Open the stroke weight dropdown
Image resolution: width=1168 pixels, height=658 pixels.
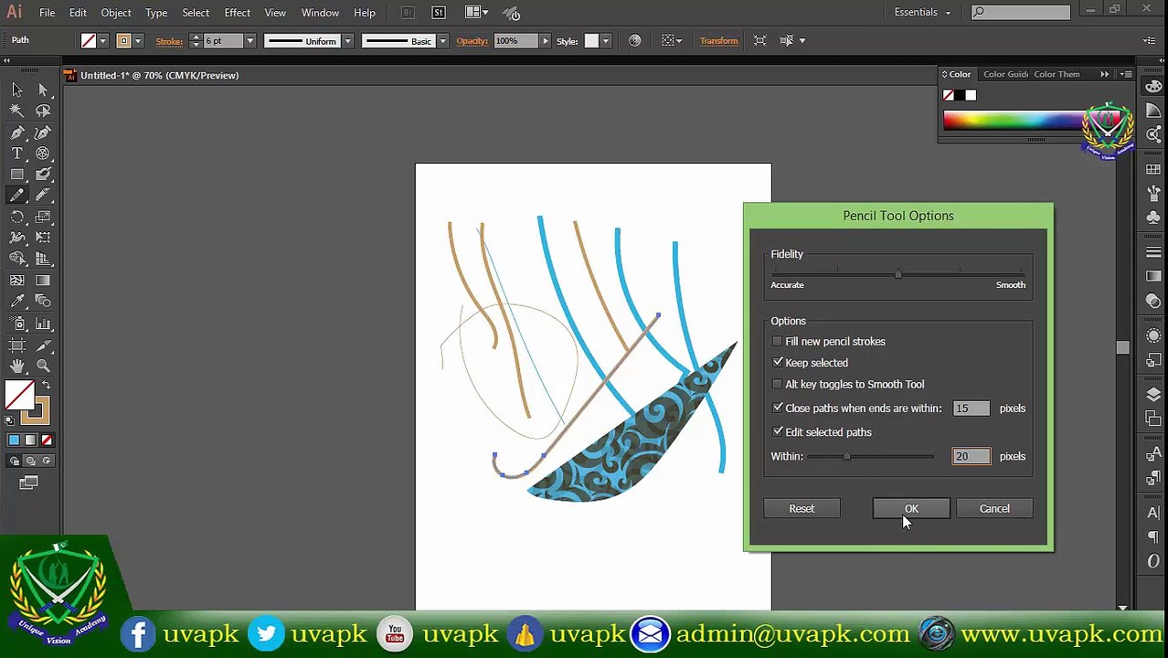click(x=250, y=41)
